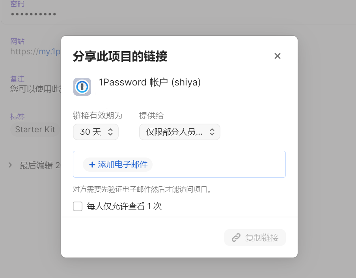Click the 备注 label in background
The width and height of the screenshot is (356, 278).
(x=17, y=79)
